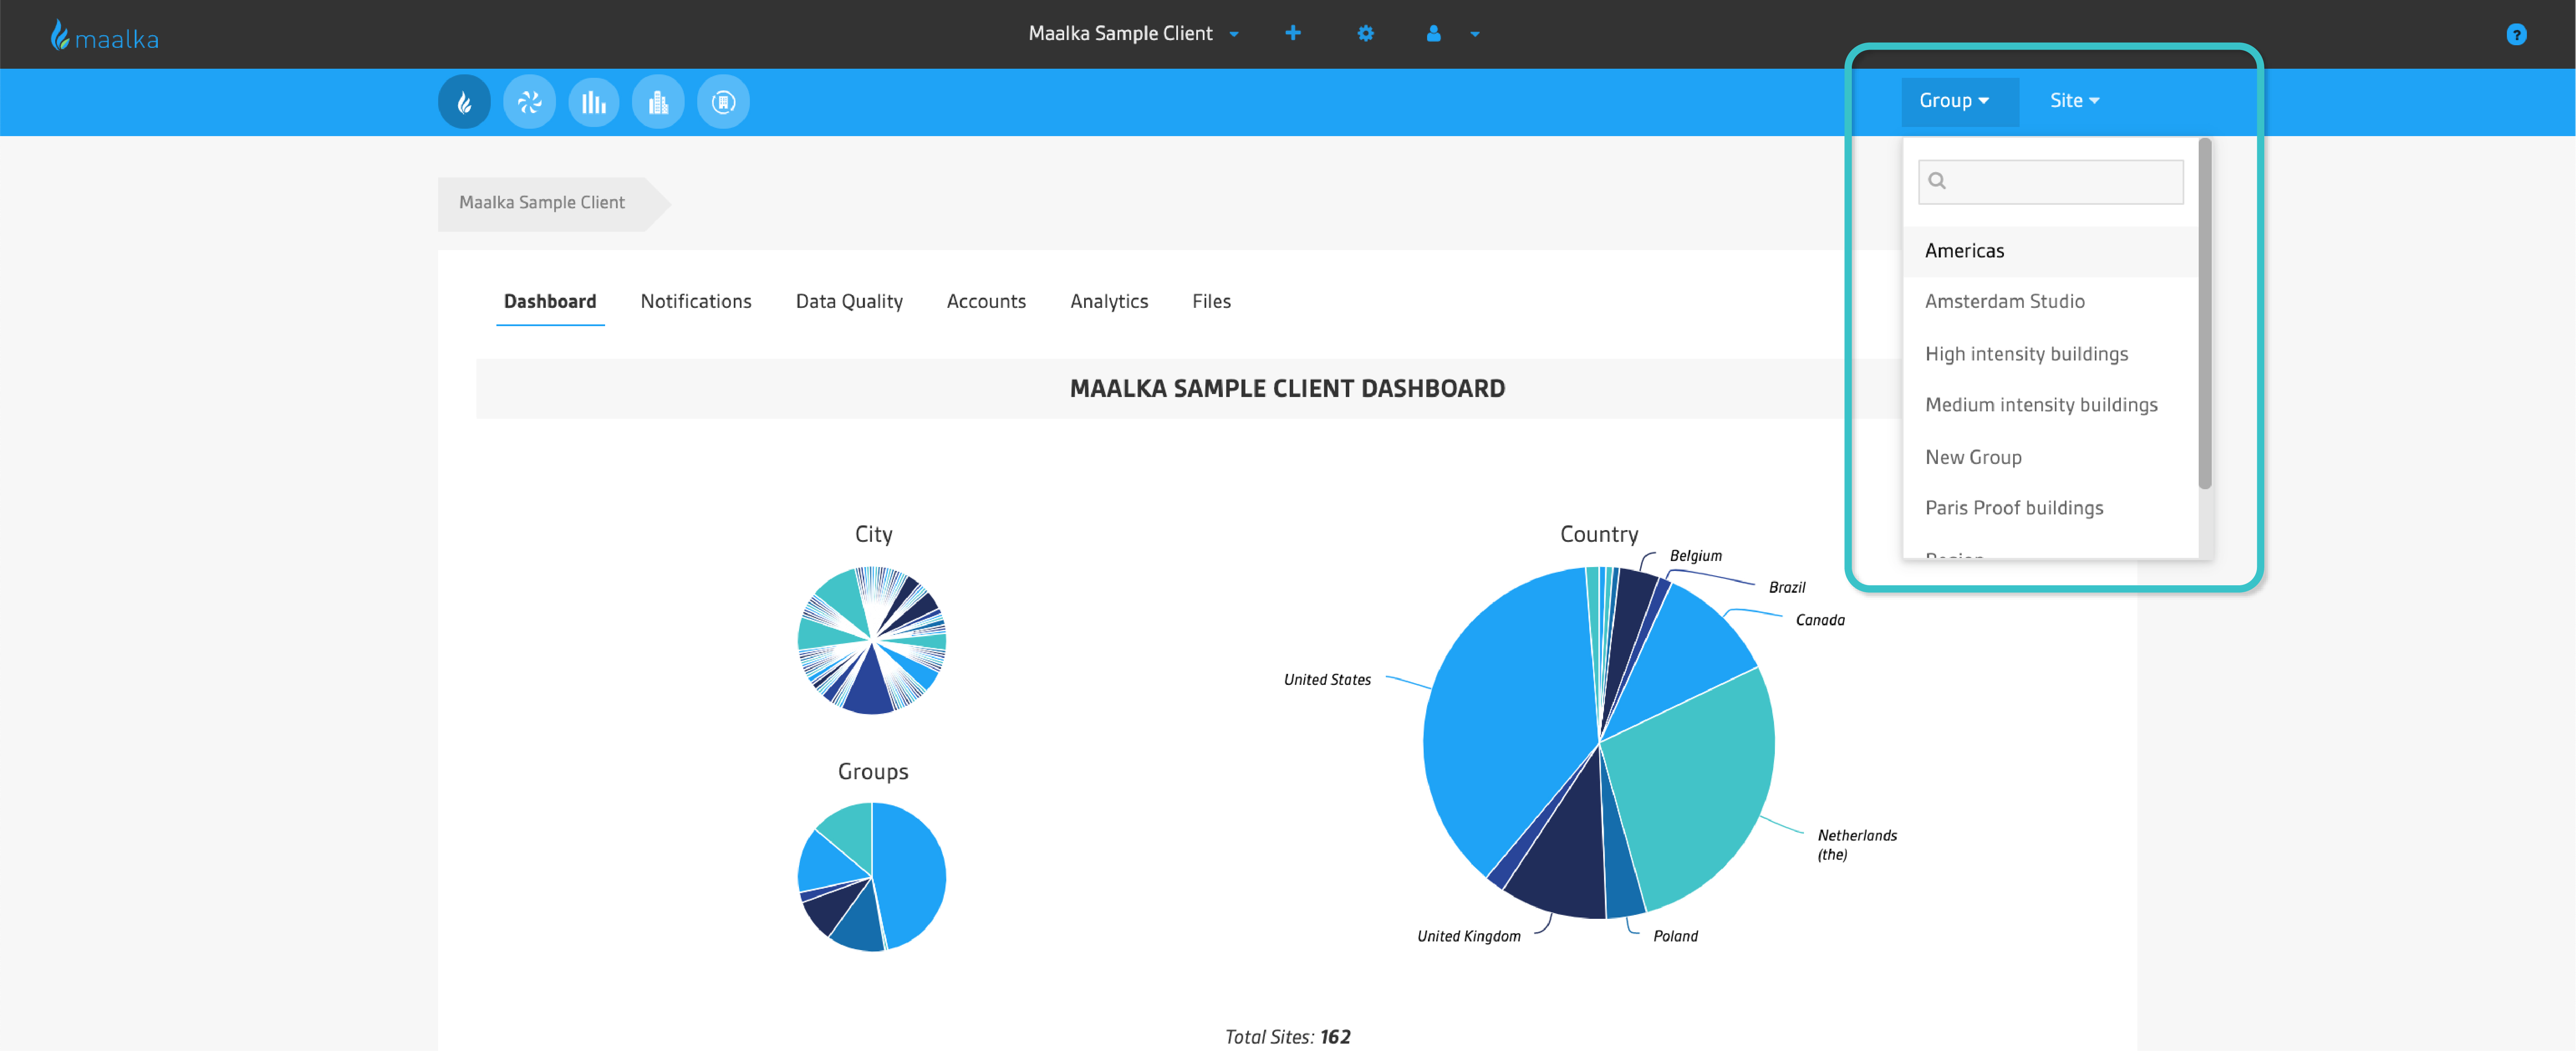The height and width of the screenshot is (1051, 2576).
Task: Click the user profile icon
Action: click(1433, 33)
